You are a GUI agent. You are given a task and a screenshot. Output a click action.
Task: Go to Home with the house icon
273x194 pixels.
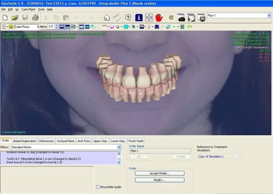point(107,17)
